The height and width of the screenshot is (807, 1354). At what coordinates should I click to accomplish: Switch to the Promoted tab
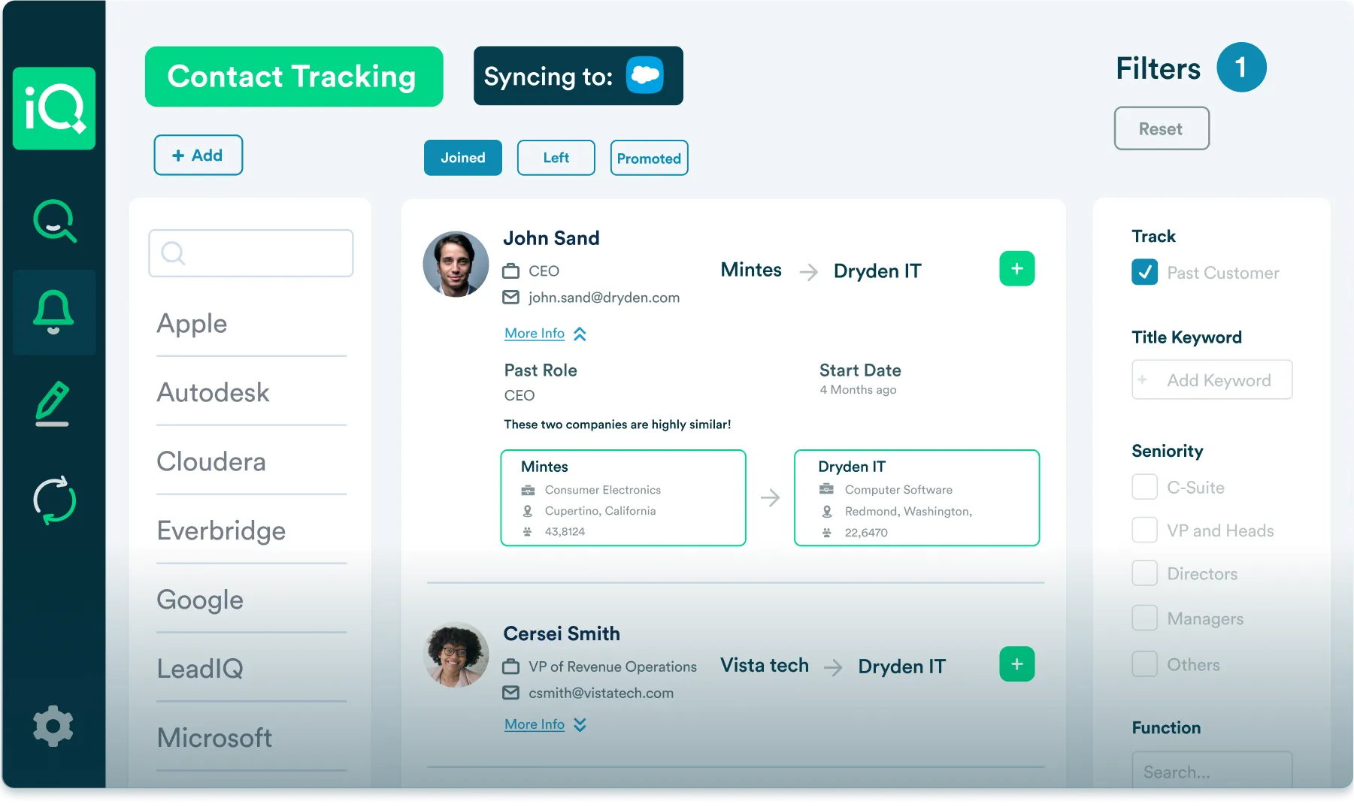648,158
